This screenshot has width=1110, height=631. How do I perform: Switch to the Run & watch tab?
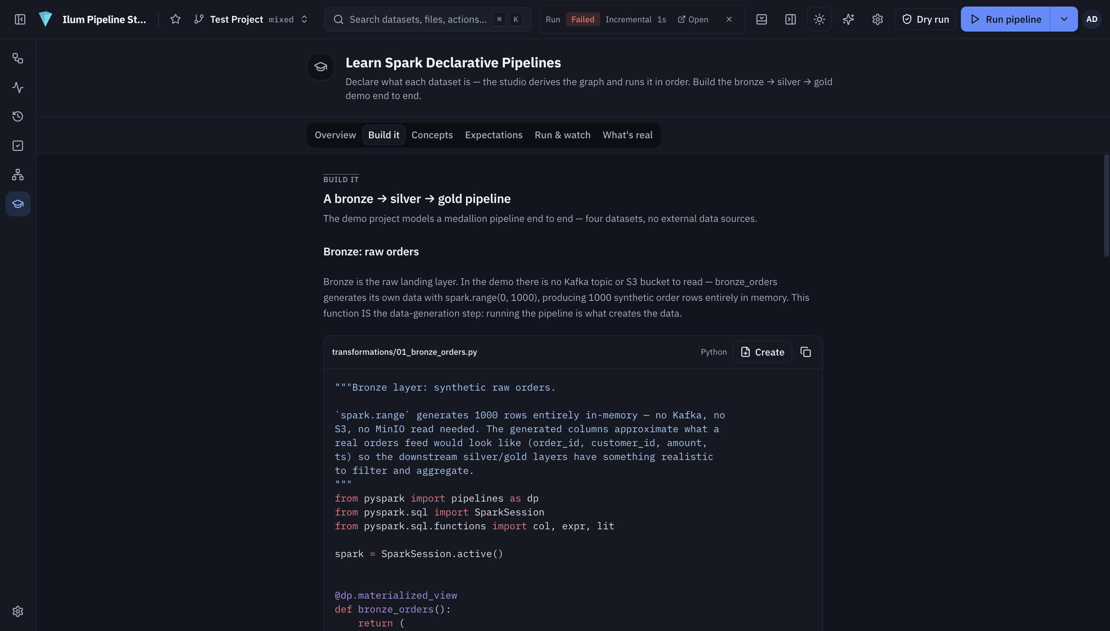pyautogui.click(x=562, y=135)
